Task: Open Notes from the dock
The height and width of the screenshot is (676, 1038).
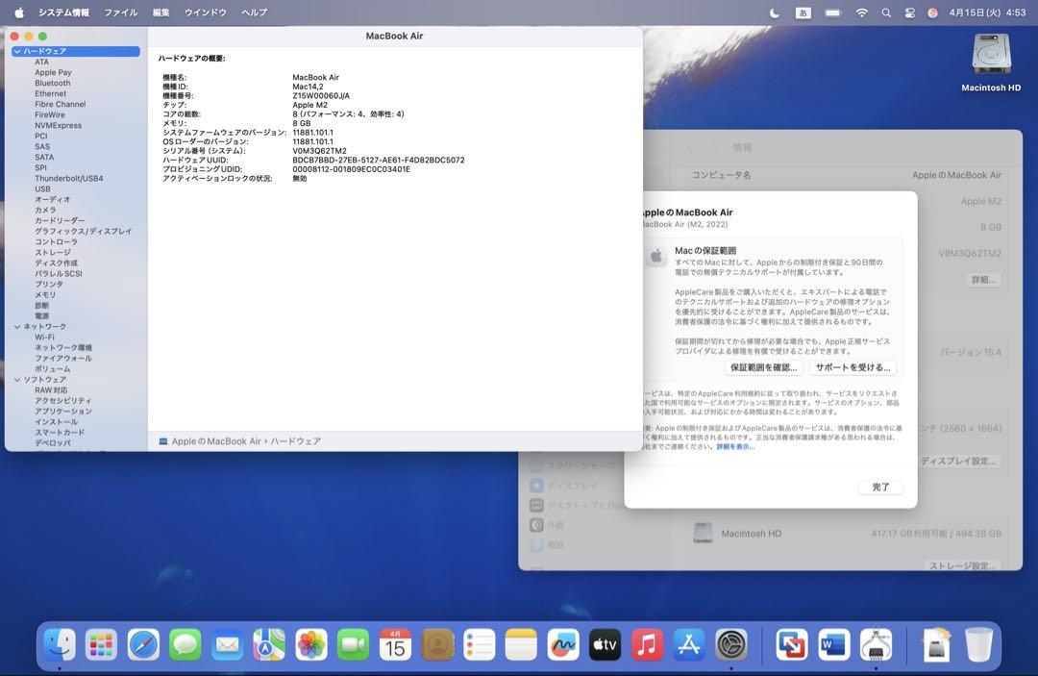Action: click(x=521, y=645)
